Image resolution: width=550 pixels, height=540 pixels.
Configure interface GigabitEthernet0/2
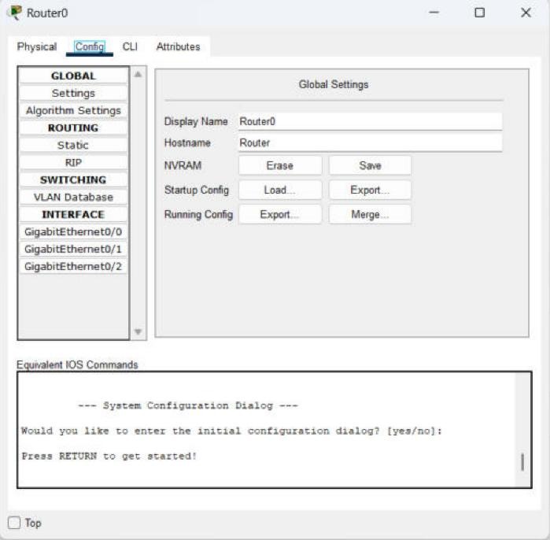[73, 266]
